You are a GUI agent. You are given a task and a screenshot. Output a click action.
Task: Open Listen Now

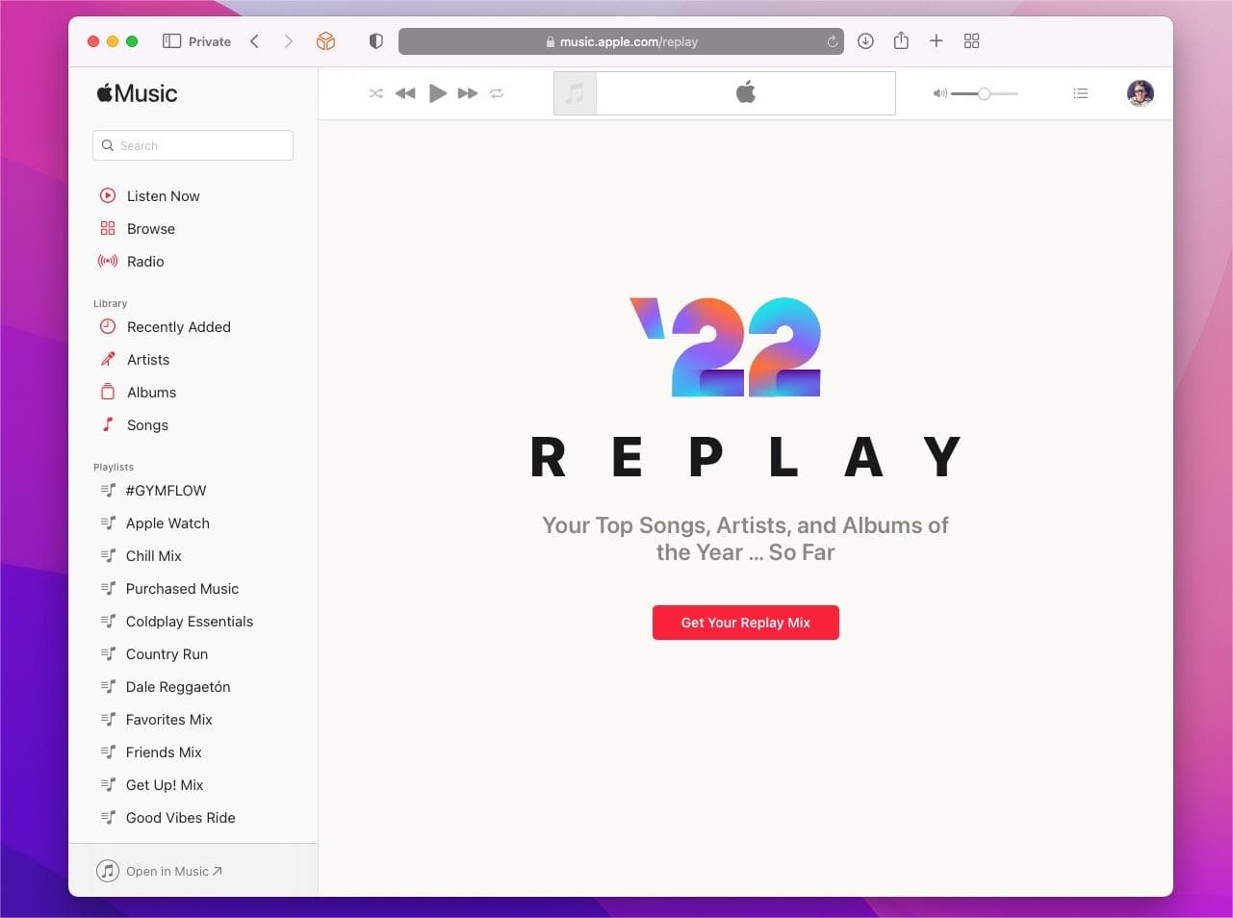(x=149, y=196)
